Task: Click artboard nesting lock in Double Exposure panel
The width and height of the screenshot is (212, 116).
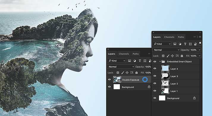Action: pyautogui.click(x=132, y=73)
